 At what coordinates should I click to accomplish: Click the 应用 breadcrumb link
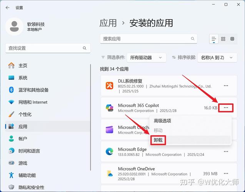point(108,23)
